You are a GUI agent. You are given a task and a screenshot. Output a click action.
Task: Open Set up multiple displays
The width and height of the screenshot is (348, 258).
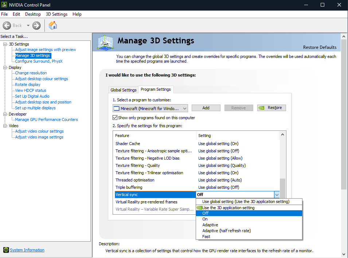click(x=35, y=108)
